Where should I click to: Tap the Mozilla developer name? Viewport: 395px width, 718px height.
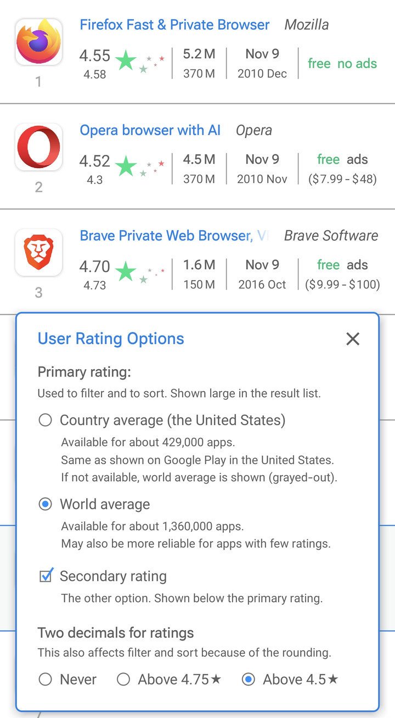pos(307,25)
